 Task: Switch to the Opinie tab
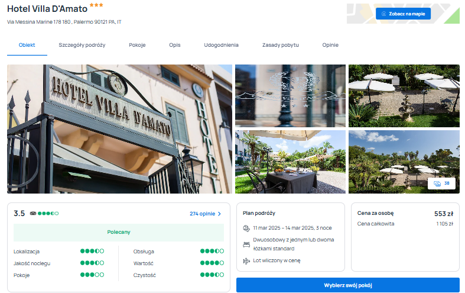330,45
